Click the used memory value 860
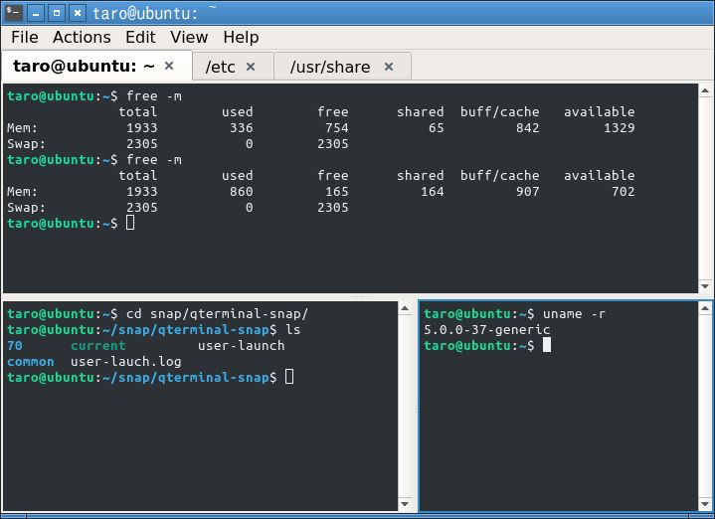Image resolution: width=715 pixels, height=519 pixels. coord(242,192)
